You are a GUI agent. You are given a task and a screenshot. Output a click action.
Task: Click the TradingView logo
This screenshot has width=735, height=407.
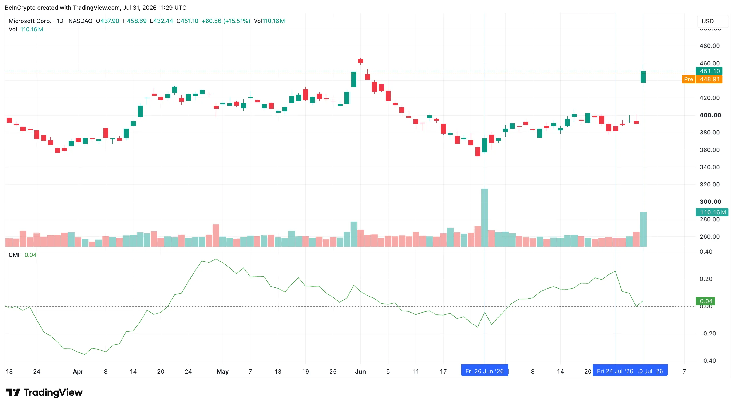44,392
